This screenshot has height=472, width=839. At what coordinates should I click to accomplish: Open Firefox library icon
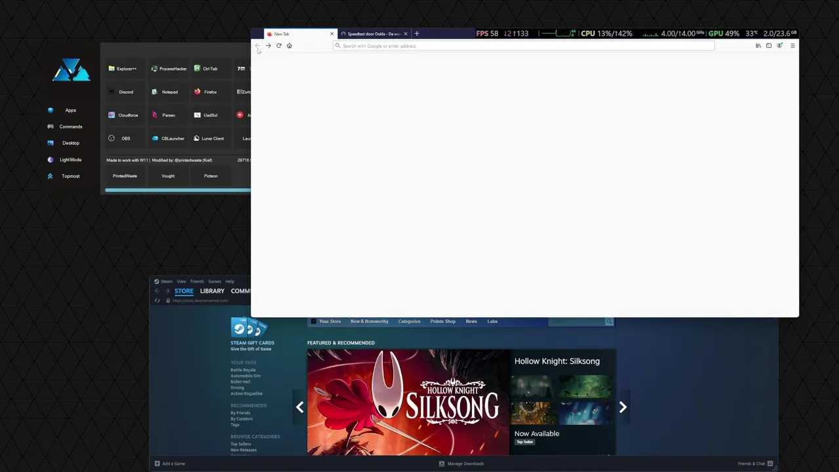(758, 46)
